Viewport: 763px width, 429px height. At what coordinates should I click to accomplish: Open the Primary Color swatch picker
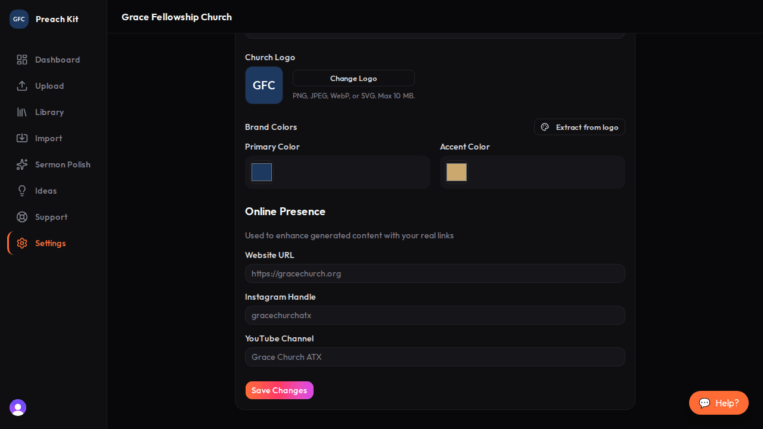pyautogui.click(x=261, y=172)
